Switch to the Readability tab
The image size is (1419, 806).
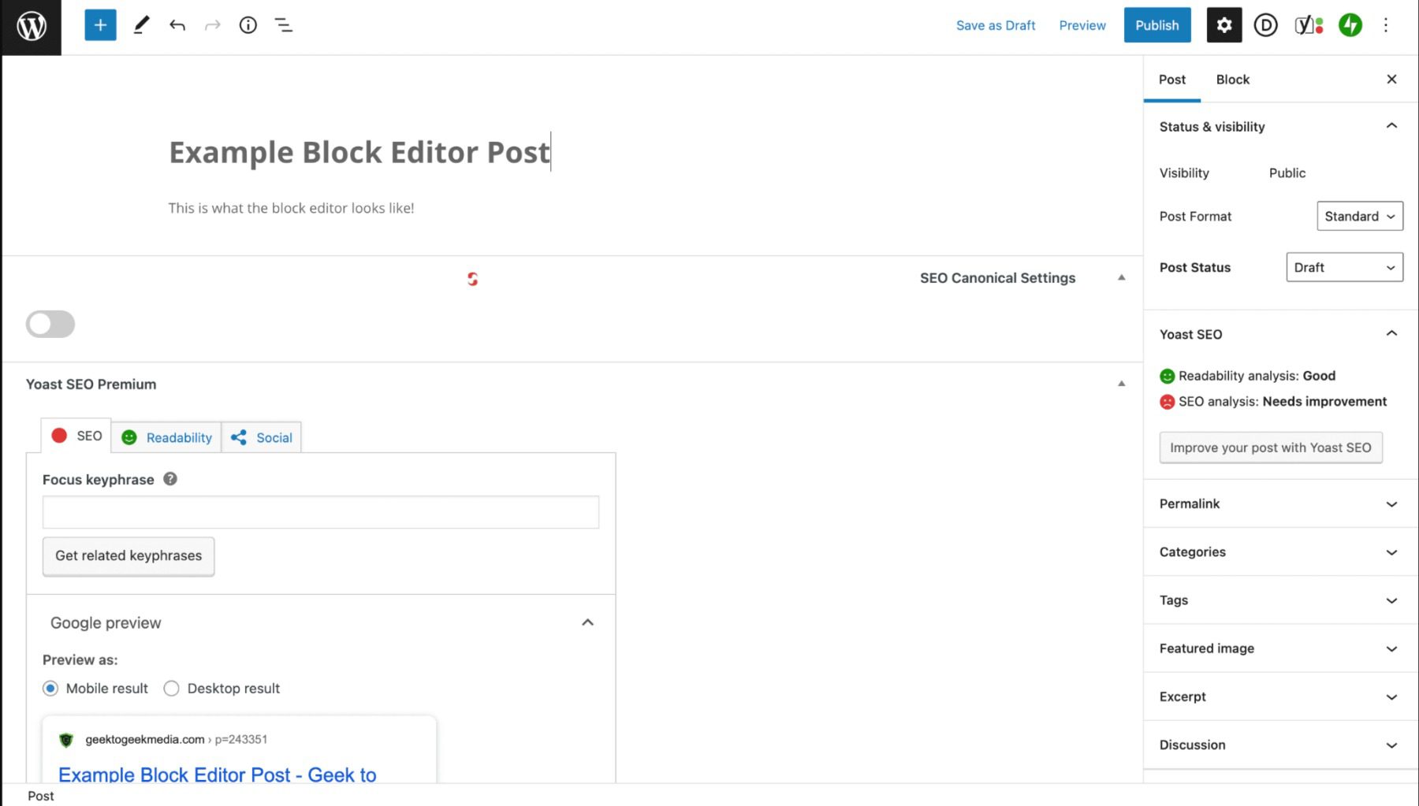[166, 437]
